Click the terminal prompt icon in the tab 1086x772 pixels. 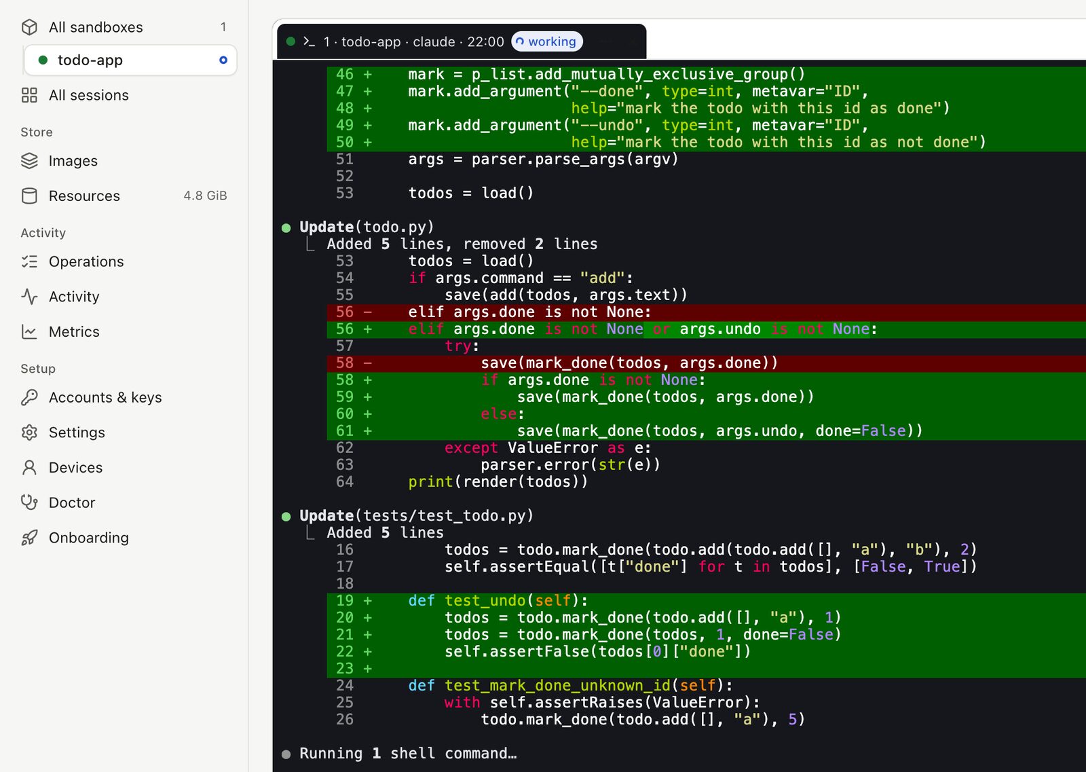tap(310, 41)
